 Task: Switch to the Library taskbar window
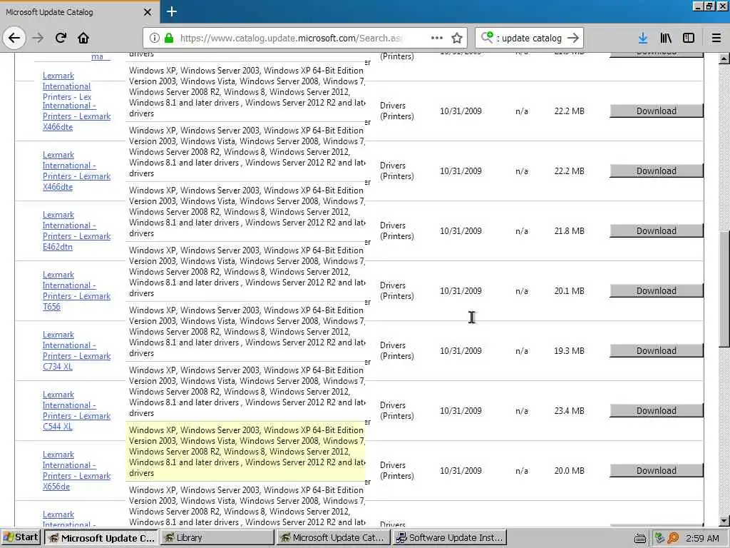(217, 538)
